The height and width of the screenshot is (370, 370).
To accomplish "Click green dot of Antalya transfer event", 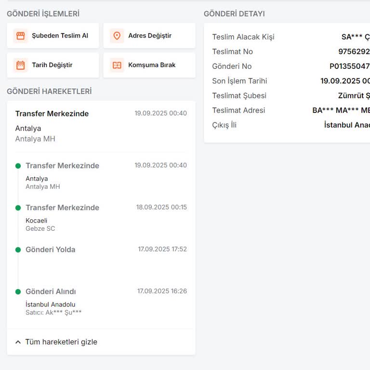I will coord(18,166).
